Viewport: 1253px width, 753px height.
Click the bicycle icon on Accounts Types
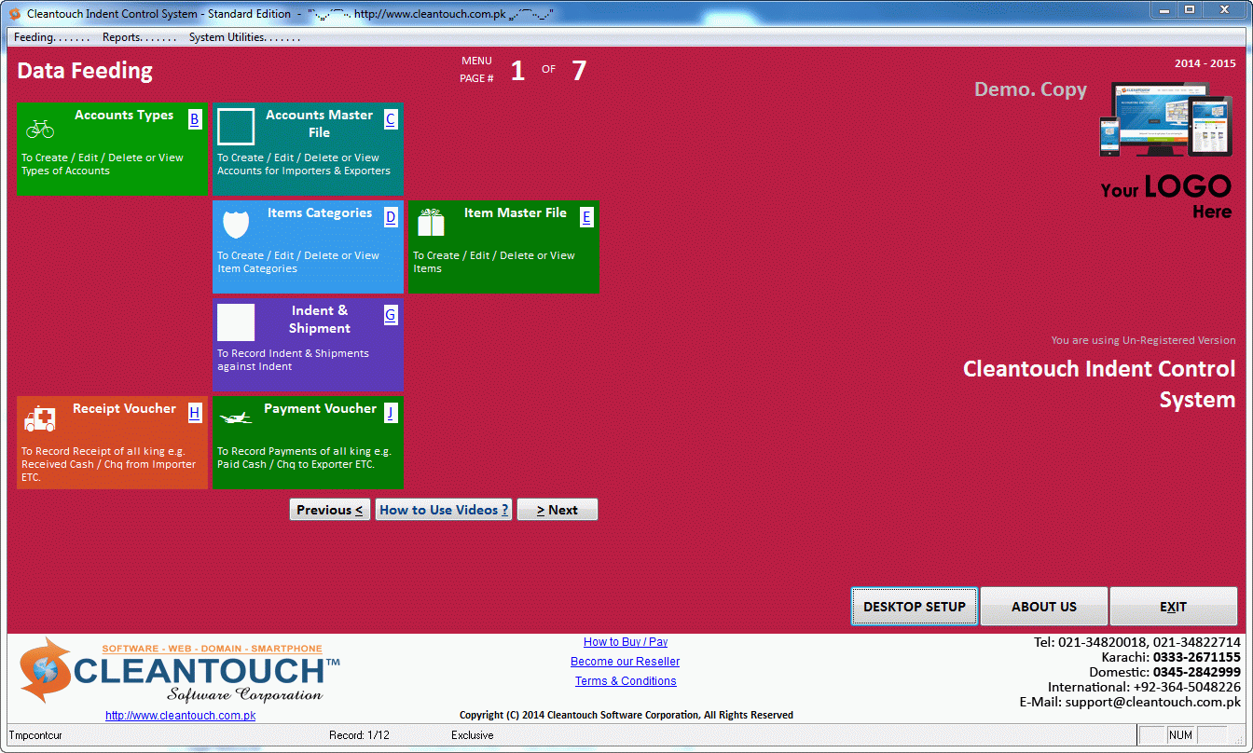click(40, 129)
